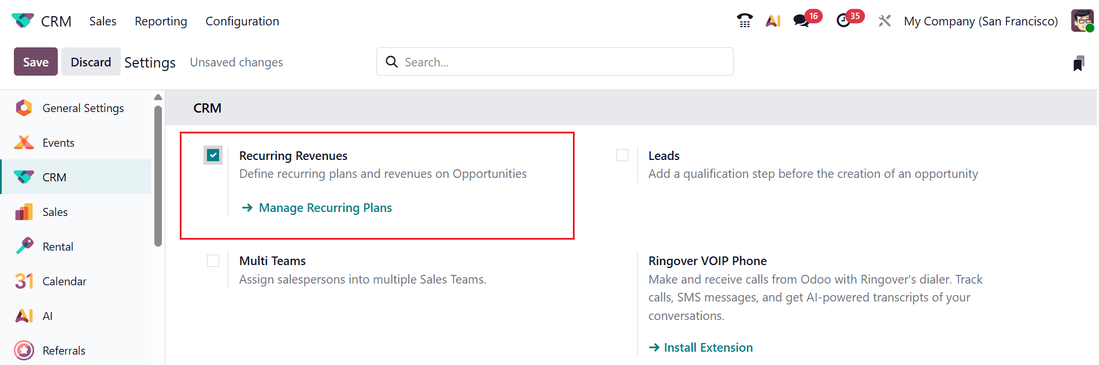Click the CRM app logo icon
This screenshot has width=1099, height=365.
pos(23,21)
